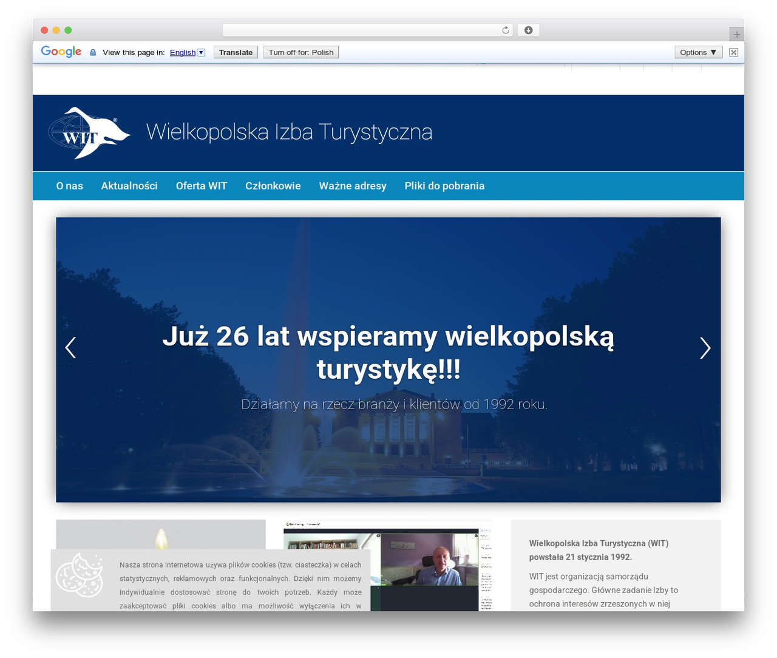The image size is (777, 658).
Task: Click the download arrow icon in toolbar
Action: [x=528, y=30]
